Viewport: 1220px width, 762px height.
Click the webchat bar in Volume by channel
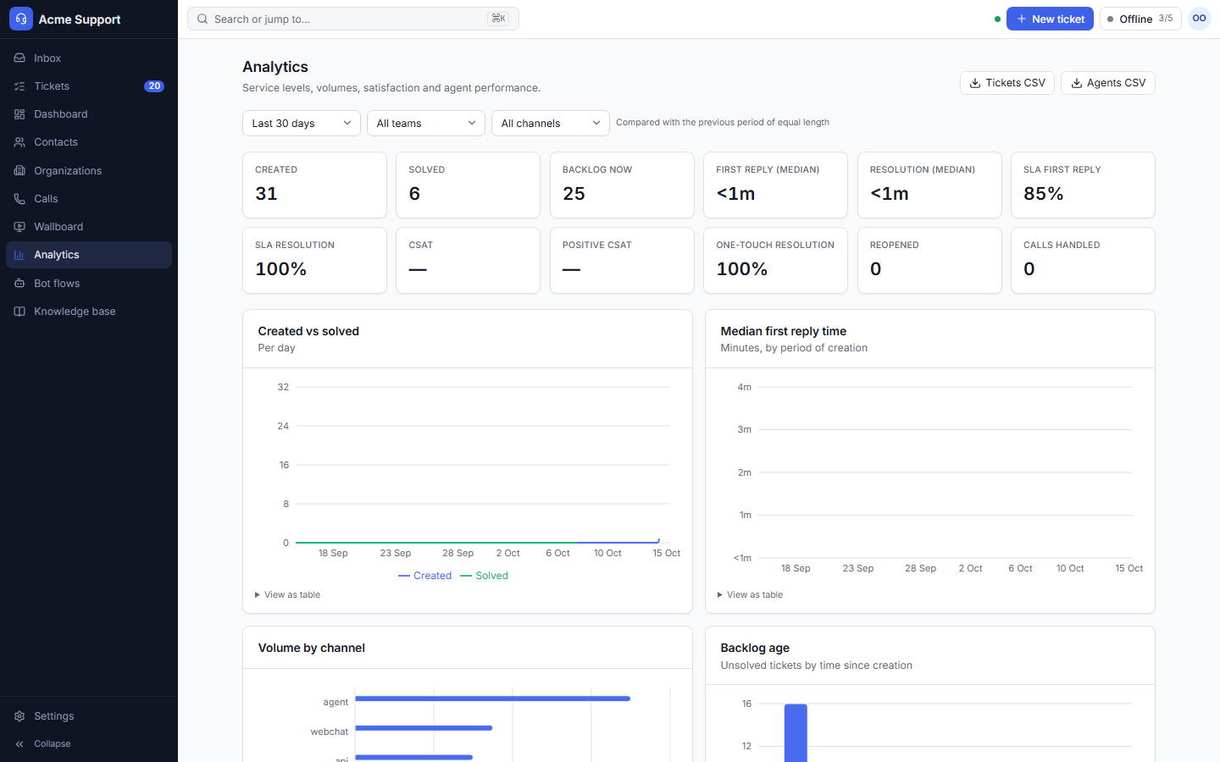tap(424, 728)
